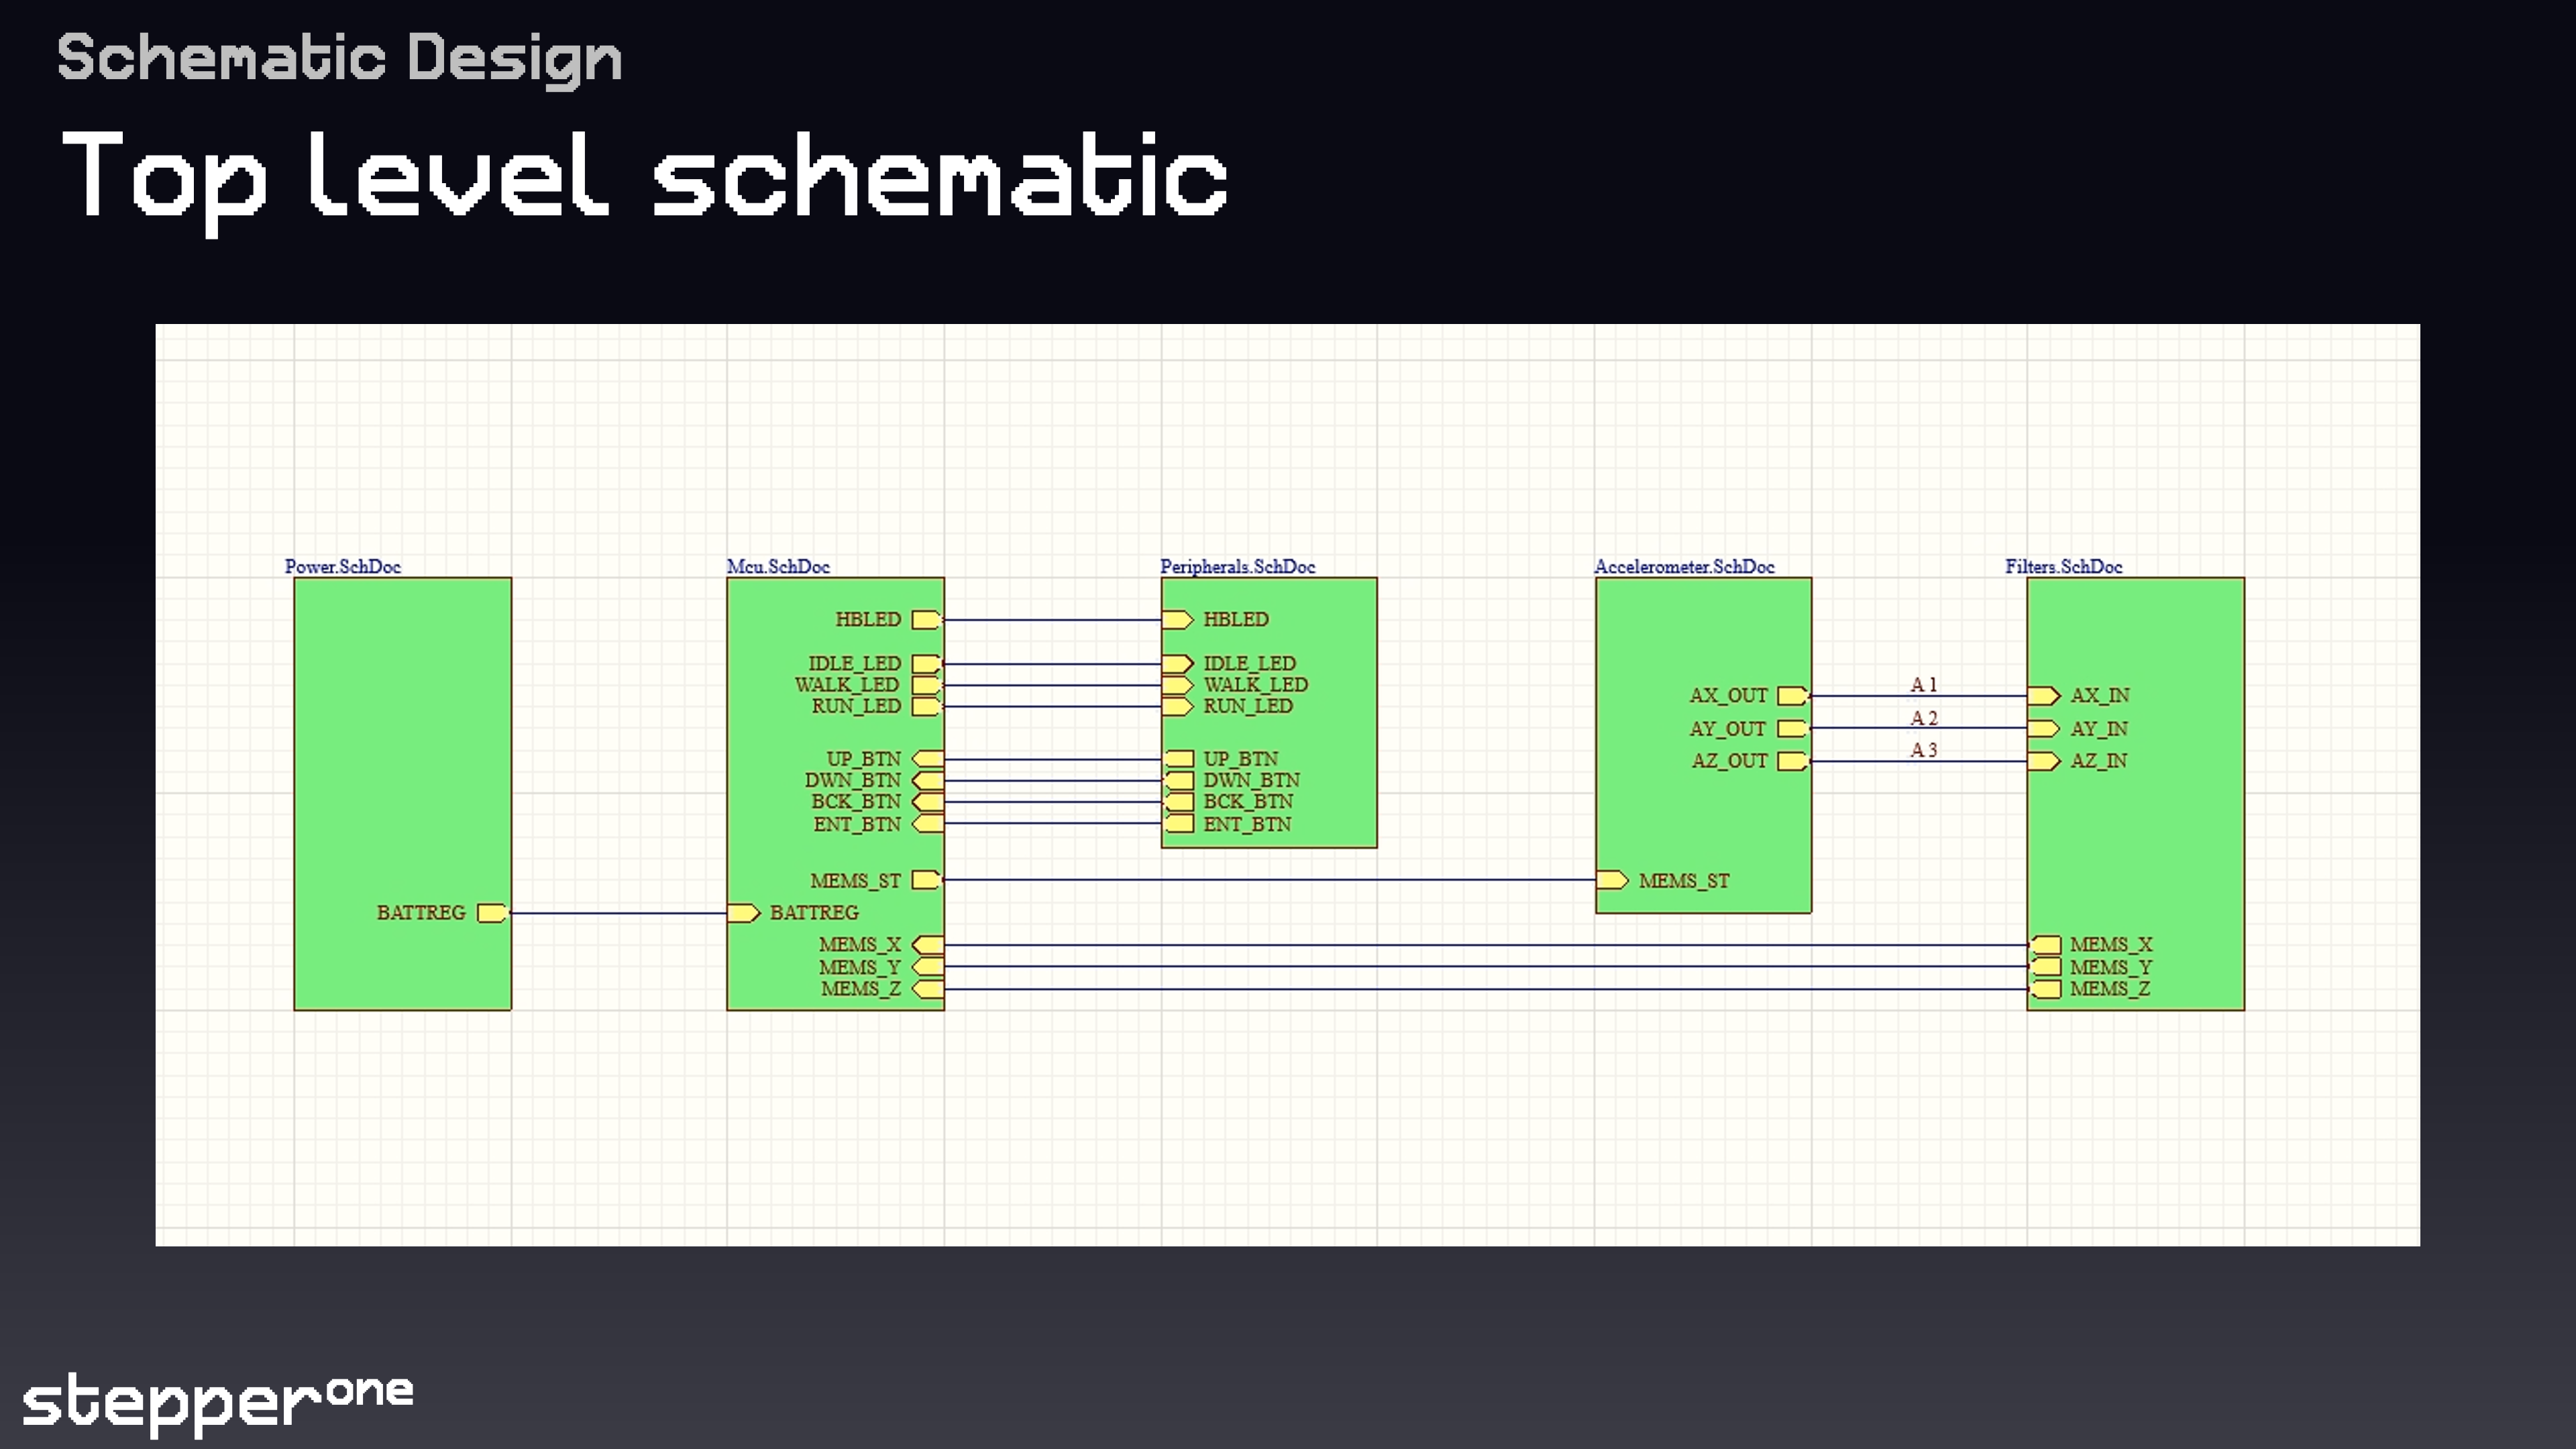
Task: Select the MEMS_Z port icon on Mcu sheet
Action: click(928, 989)
